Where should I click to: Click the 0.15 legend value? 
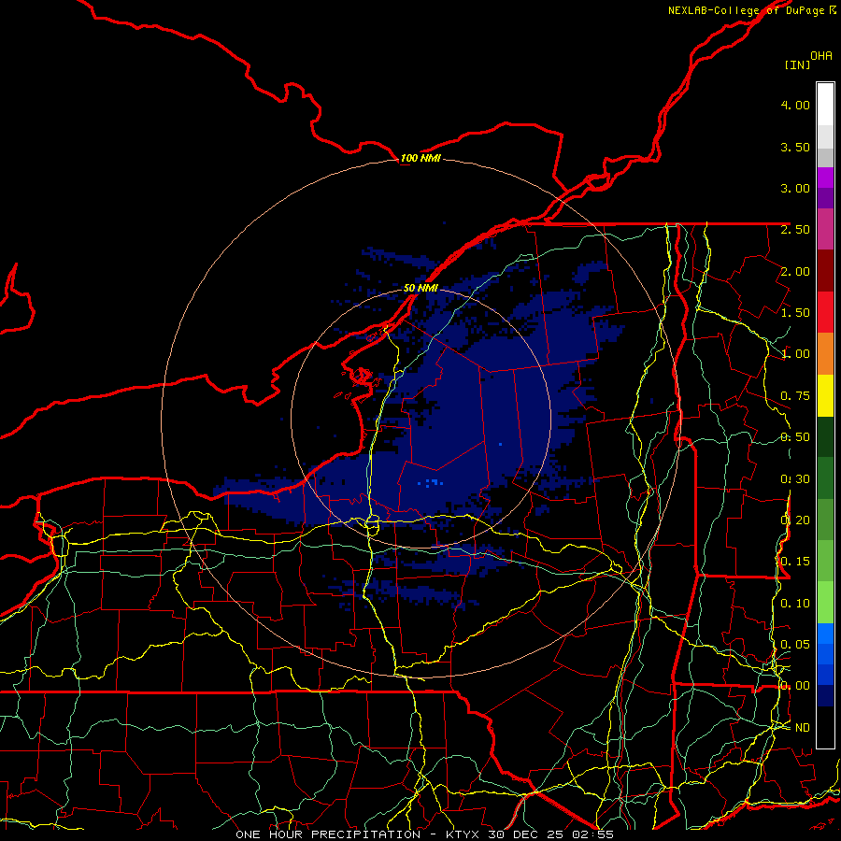click(x=795, y=562)
